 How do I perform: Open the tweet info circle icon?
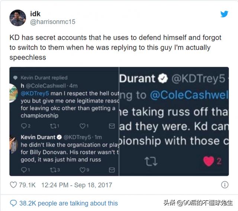(225, 185)
